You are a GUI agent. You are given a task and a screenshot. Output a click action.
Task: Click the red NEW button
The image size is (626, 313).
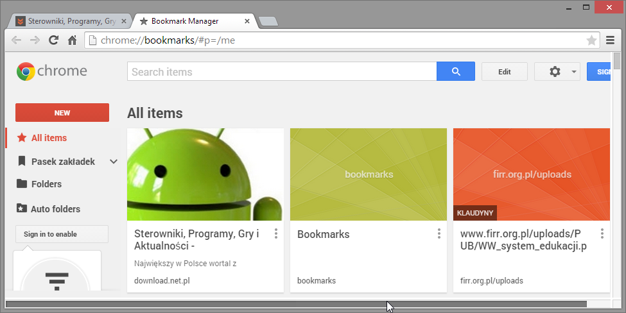coord(62,113)
